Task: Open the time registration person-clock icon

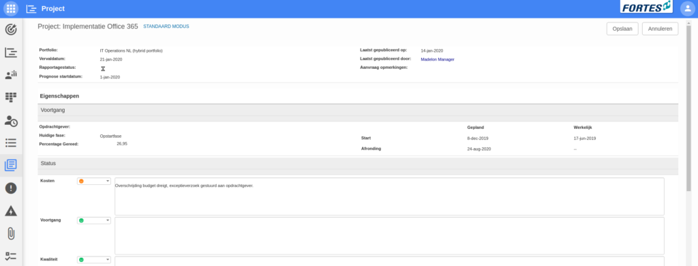Action: [11, 120]
